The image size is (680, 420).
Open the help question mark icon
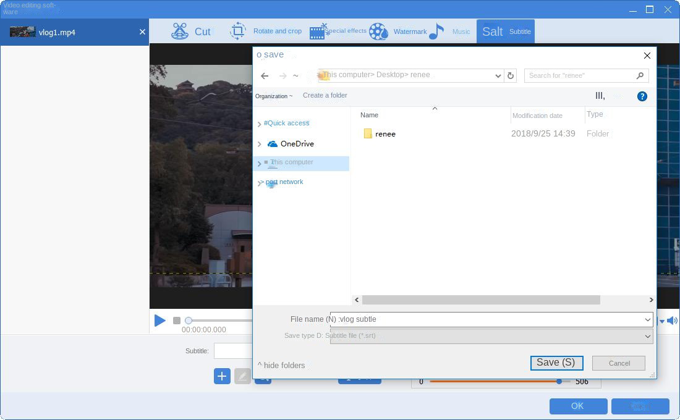point(642,96)
